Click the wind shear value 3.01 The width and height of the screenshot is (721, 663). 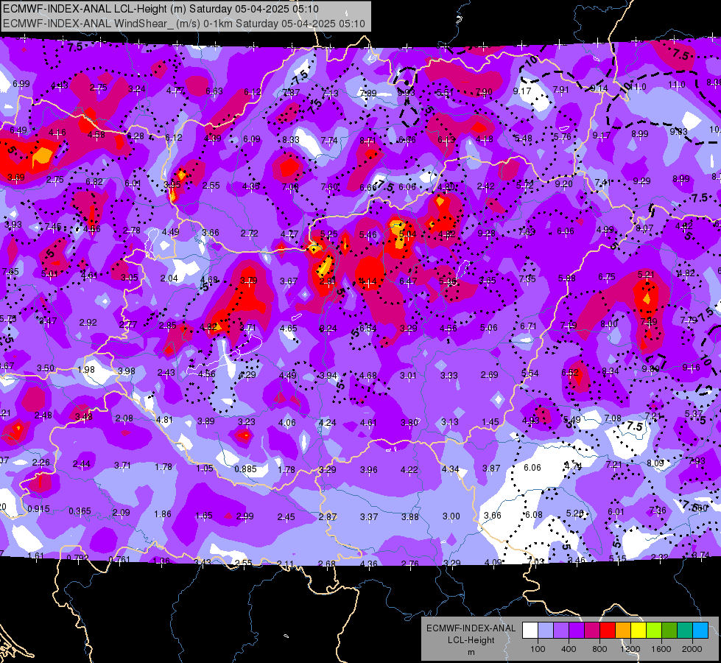[x=408, y=376]
